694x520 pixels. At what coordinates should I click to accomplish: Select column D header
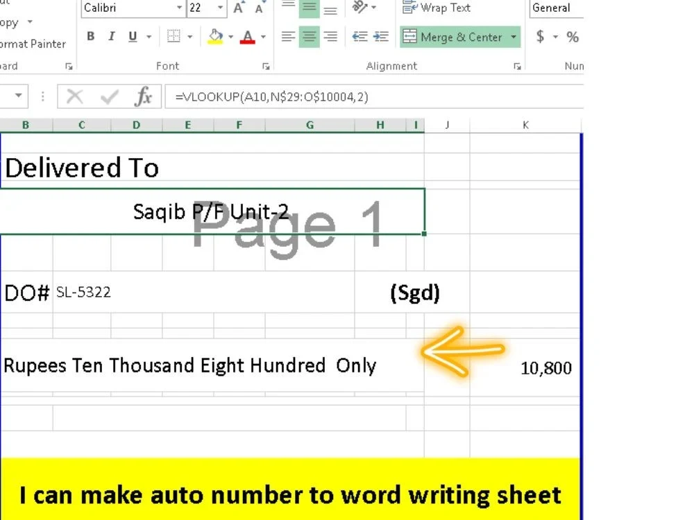click(x=136, y=125)
